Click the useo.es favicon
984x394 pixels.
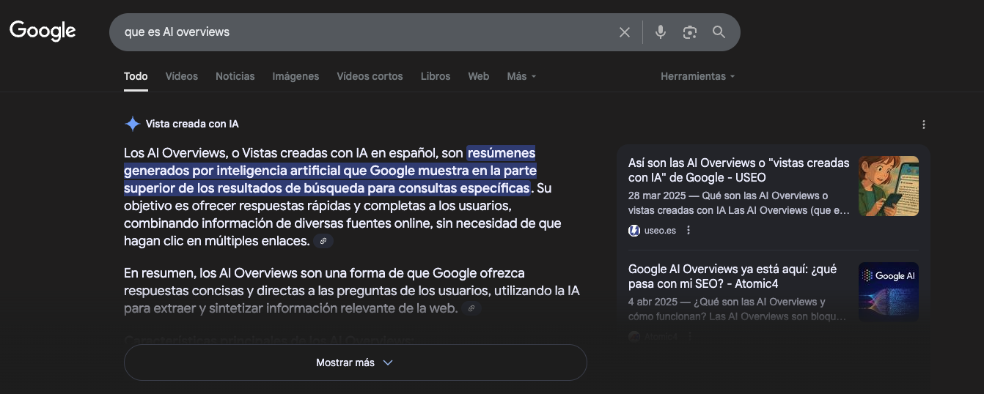634,231
